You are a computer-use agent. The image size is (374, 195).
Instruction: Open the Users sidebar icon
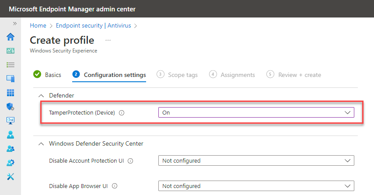tap(10, 135)
